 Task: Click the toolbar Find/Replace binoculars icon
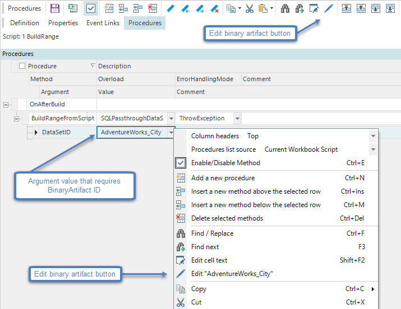[x=285, y=8]
